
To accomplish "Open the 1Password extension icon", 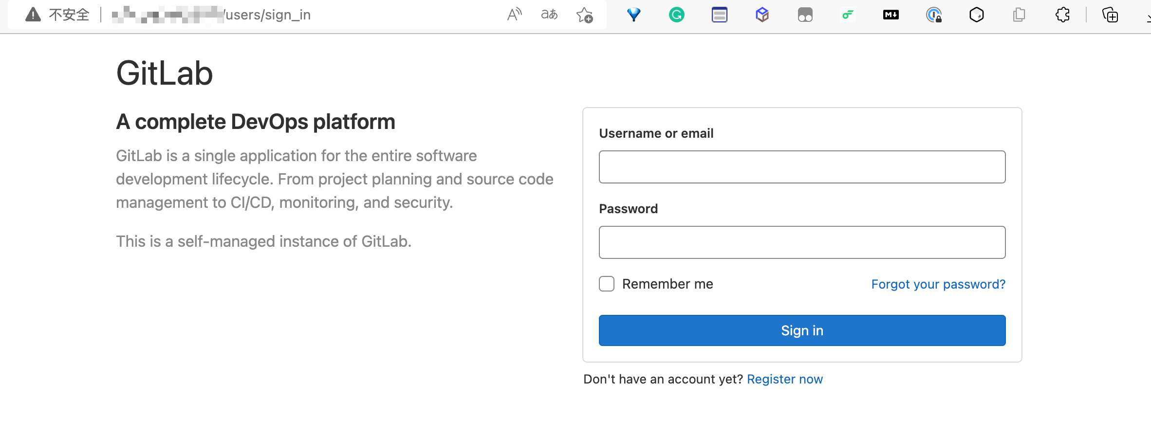I will (x=934, y=15).
